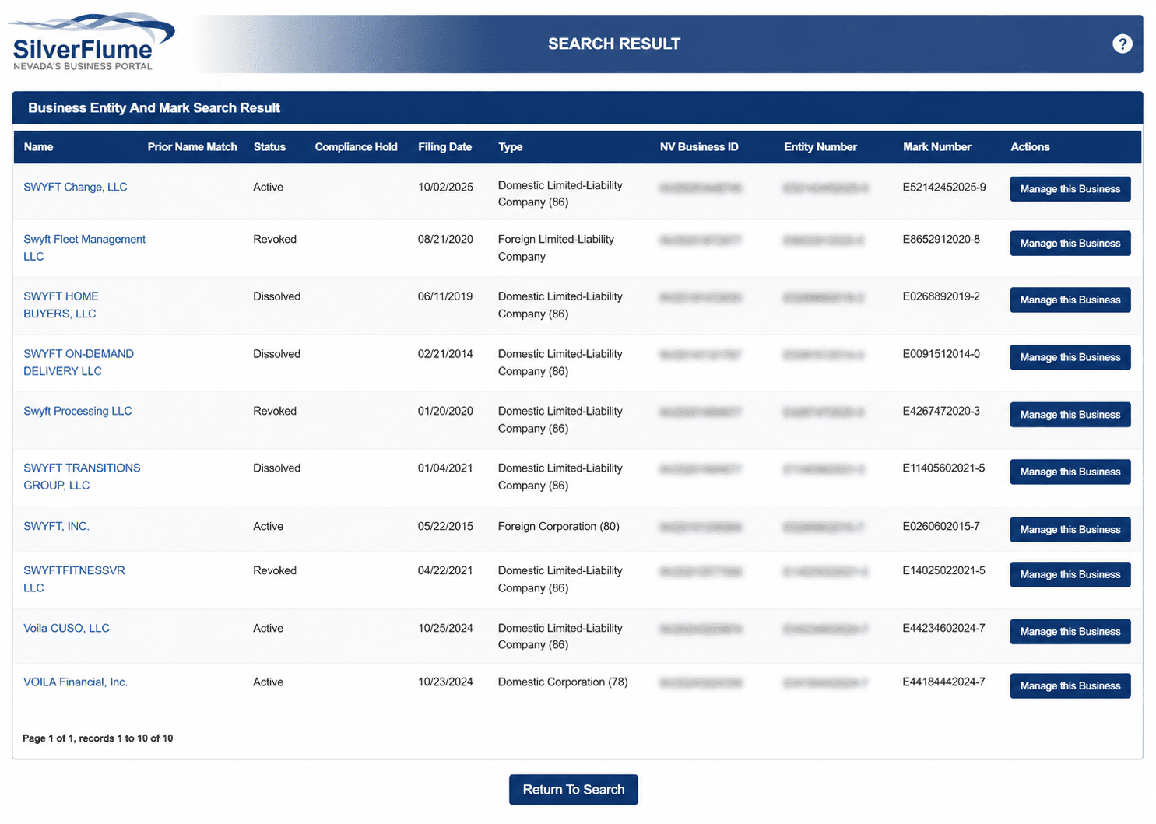The width and height of the screenshot is (1156, 824).
Task: Click the Actions column header
Action: (x=1030, y=147)
